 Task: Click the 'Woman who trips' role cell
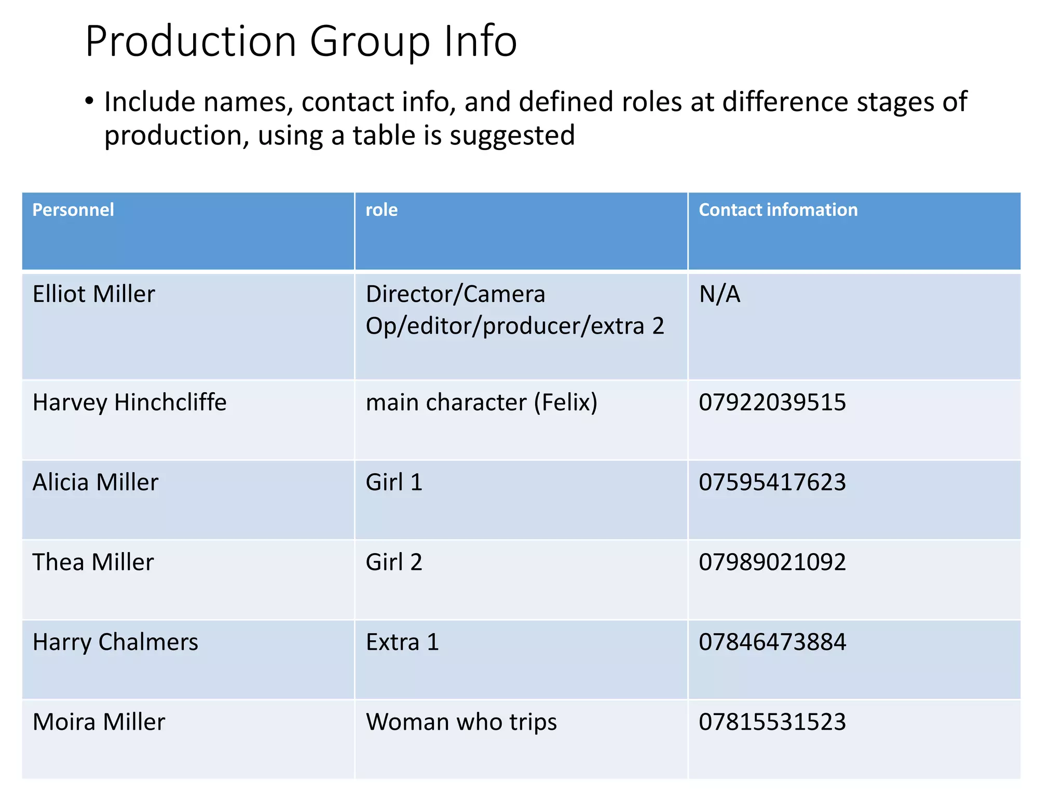[x=521, y=739]
